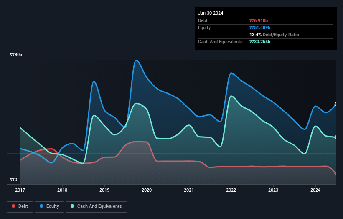Click the teal Cash end-point marker
Screen dimensions: 343x219
click(336, 137)
